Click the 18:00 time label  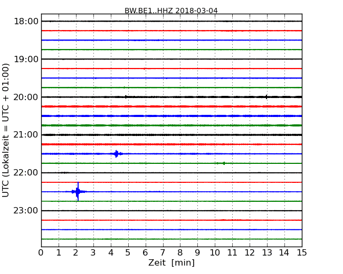26,22
